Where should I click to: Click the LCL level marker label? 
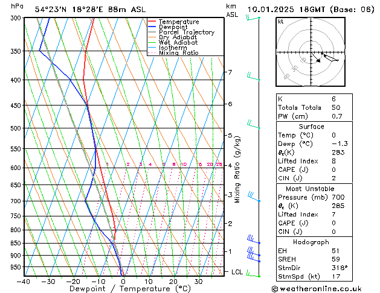click(237, 273)
